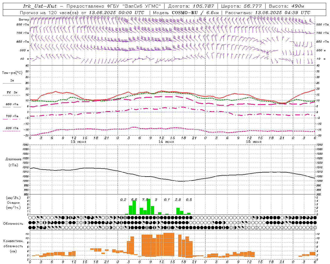Select the latitude value "Широта: 56.777"
The width and height of the screenshot is (330, 264).
click(242, 6)
